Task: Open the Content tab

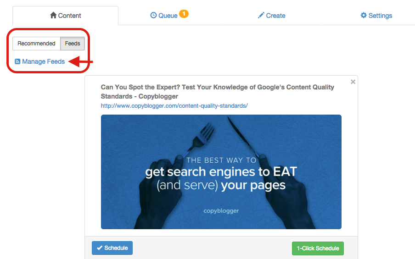Action: pyautogui.click(x=65, y=16)
